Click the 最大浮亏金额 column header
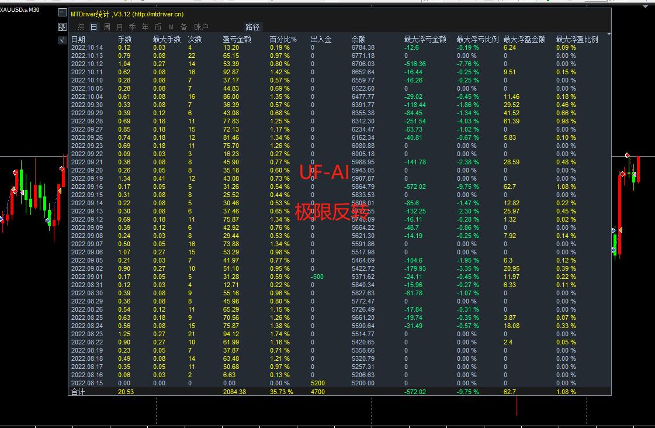This screenshot has height=428, width=655. tap(425, 39)
